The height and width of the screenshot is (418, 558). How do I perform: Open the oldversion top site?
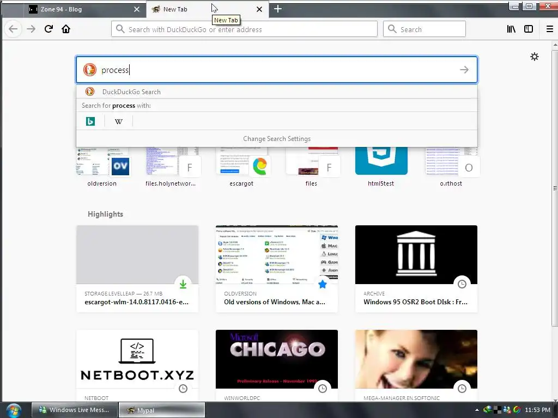(x=102, y=167)
